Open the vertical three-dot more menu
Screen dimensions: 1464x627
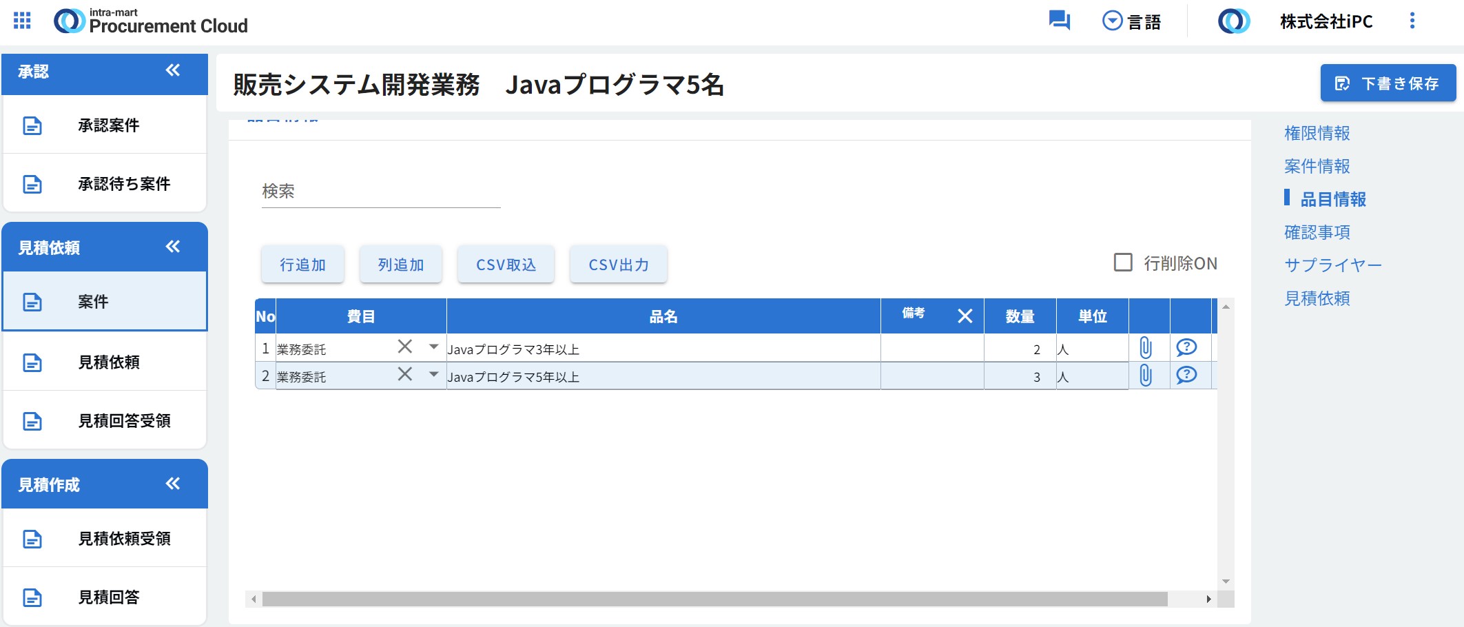click(x=1412, y=21)
